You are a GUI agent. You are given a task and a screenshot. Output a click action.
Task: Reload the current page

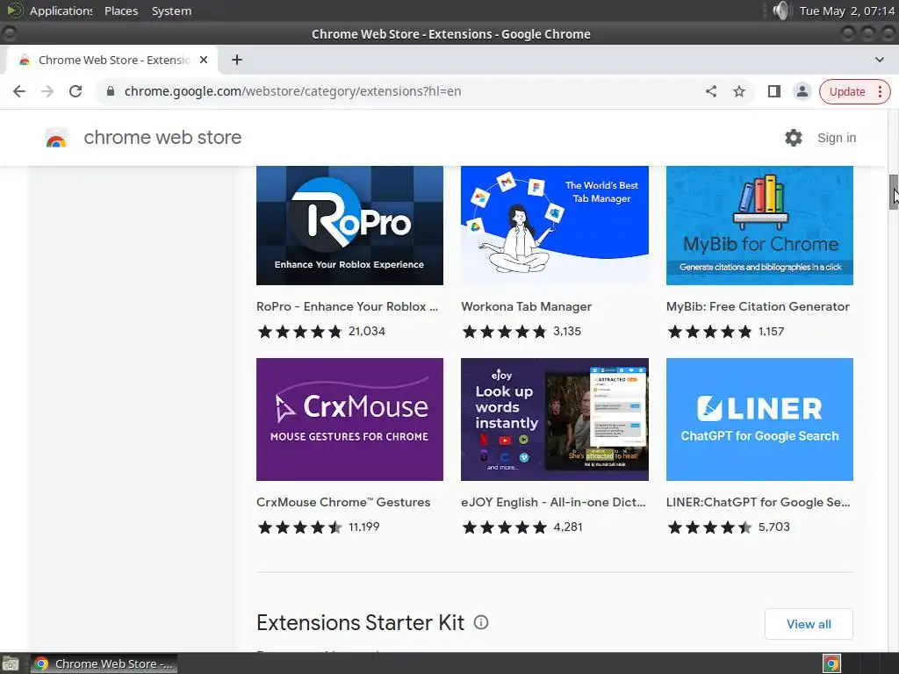coord(76,91)
